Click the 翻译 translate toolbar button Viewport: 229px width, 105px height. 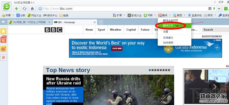(163, 15)
